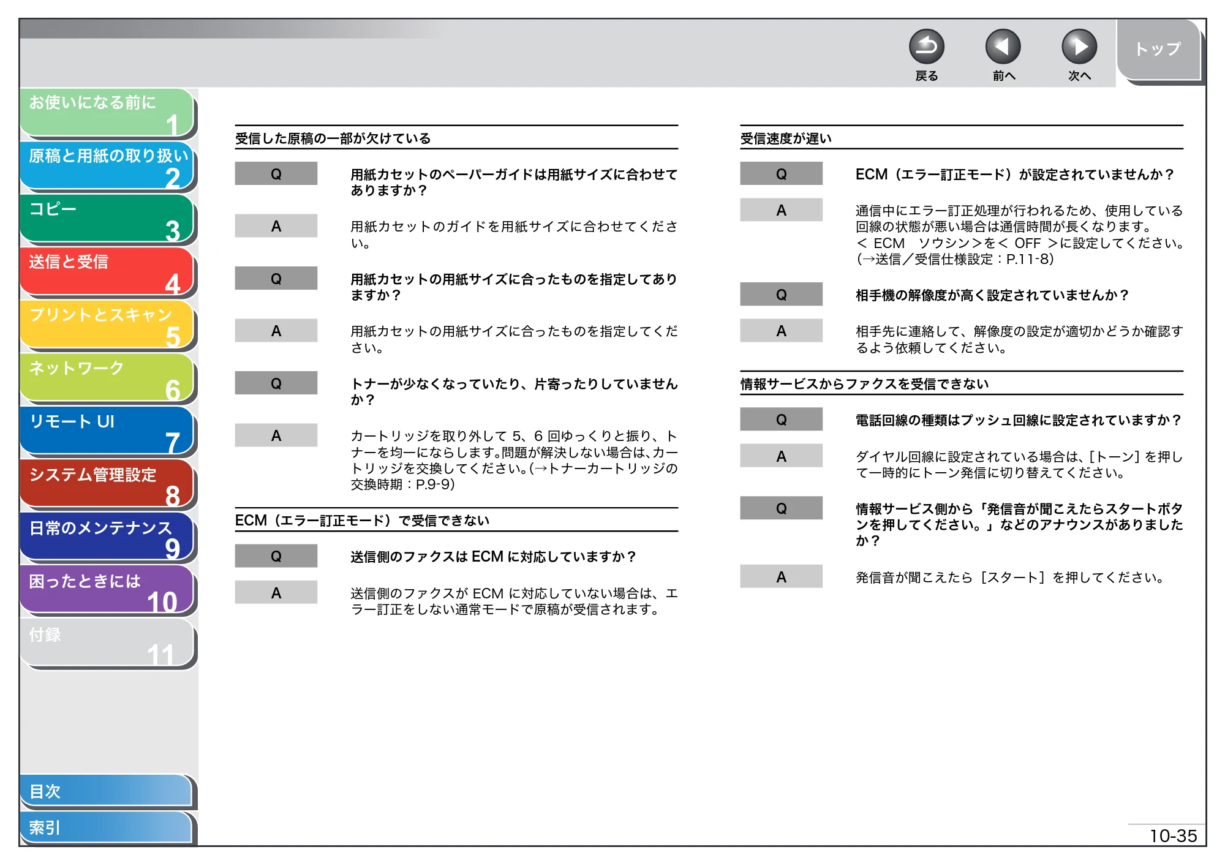The image size is (1225, 866).
Task: Open chapter 2 原稿と用紙の取り扱い tab
Action: pos(107,166)
